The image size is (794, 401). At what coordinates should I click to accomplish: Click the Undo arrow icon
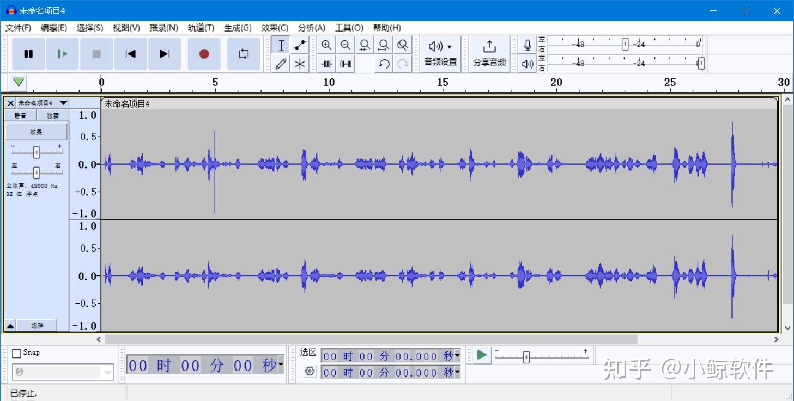383,64
